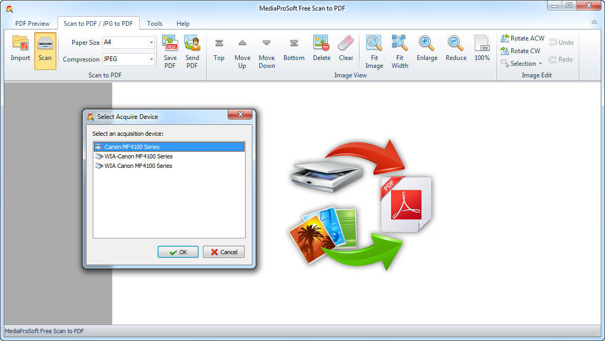Minimize the main application window
The height and width of the screenshot is (341, 605).
pos(555,5)
